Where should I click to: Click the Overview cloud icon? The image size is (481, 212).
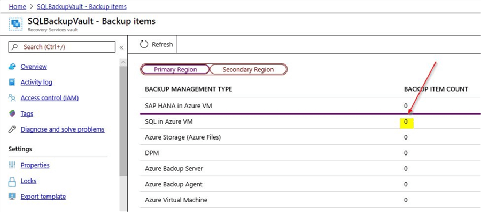[12, 67]
